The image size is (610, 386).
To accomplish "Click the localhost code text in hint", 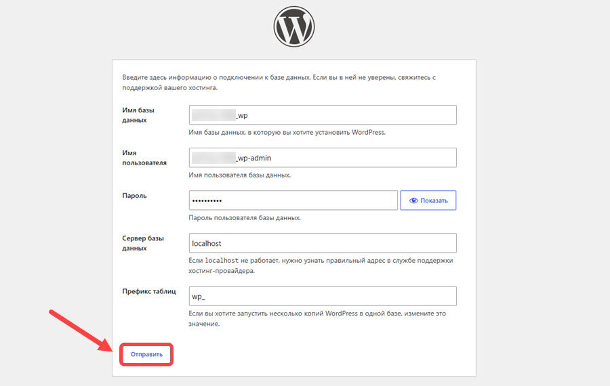I will (222, 261).
